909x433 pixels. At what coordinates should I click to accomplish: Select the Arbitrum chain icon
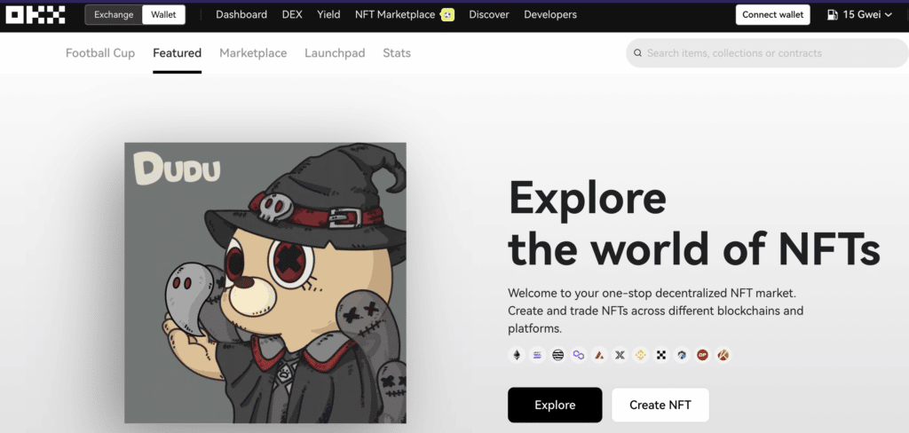coord(682,355)
